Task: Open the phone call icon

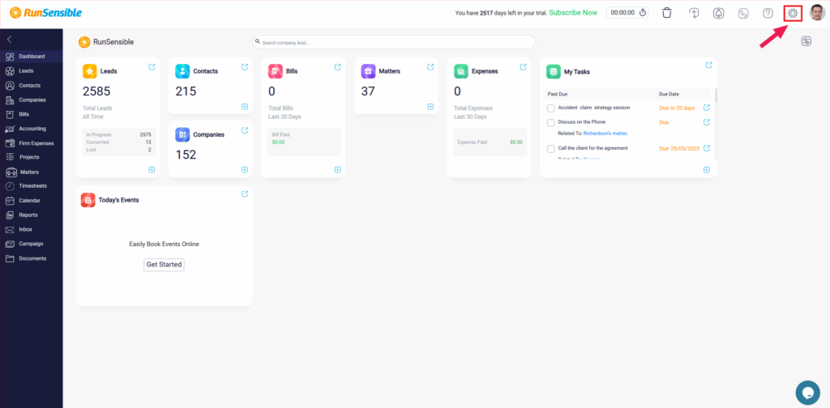Action: pyautogui.click(x=743, y=13)
